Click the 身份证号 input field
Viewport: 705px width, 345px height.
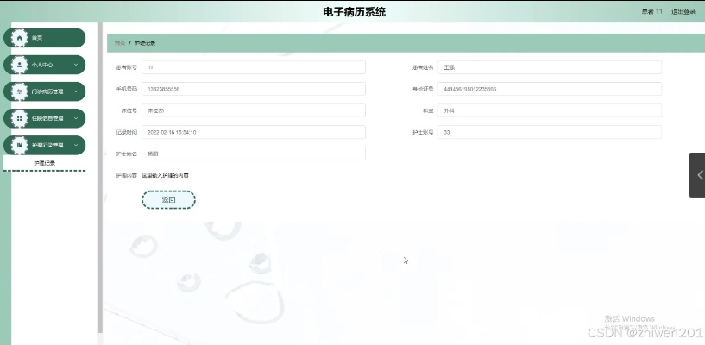coord(550,89)
